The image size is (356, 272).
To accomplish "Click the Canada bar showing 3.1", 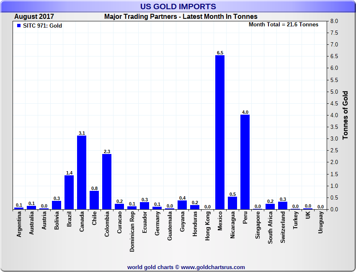I will pyautogui.click(x=82, y=172).
